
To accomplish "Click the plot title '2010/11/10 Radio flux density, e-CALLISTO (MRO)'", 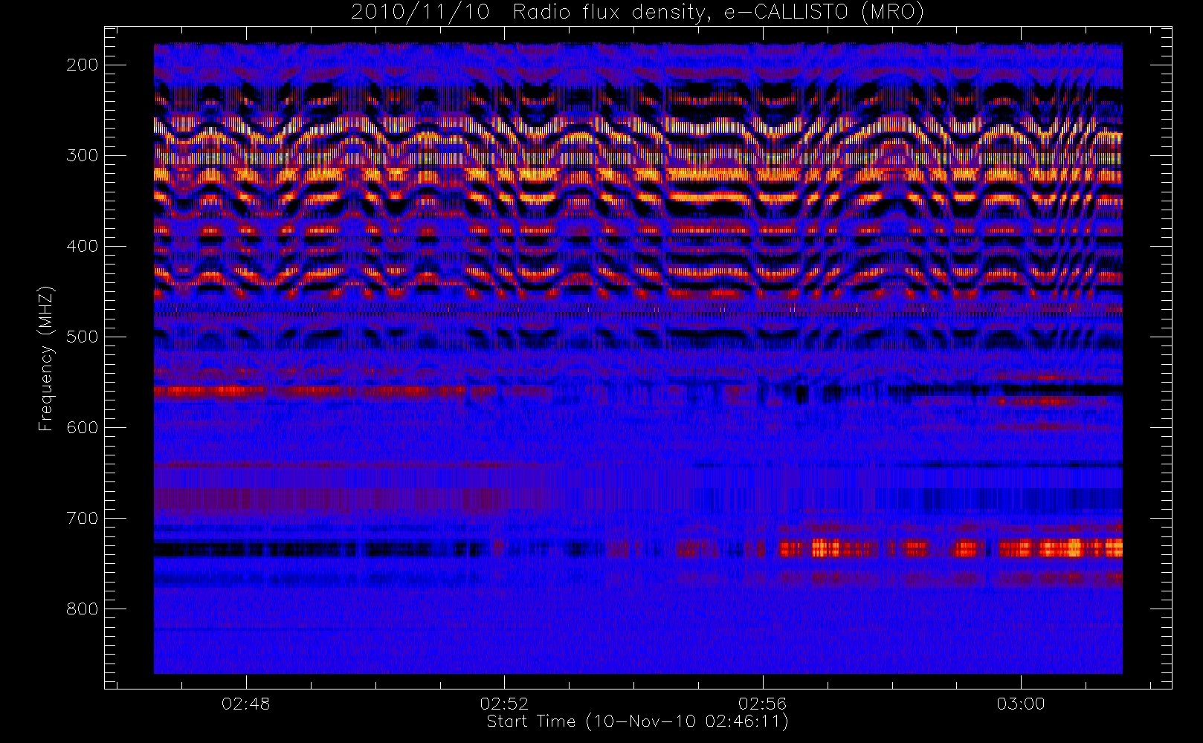I will click(x=637, y=13).
